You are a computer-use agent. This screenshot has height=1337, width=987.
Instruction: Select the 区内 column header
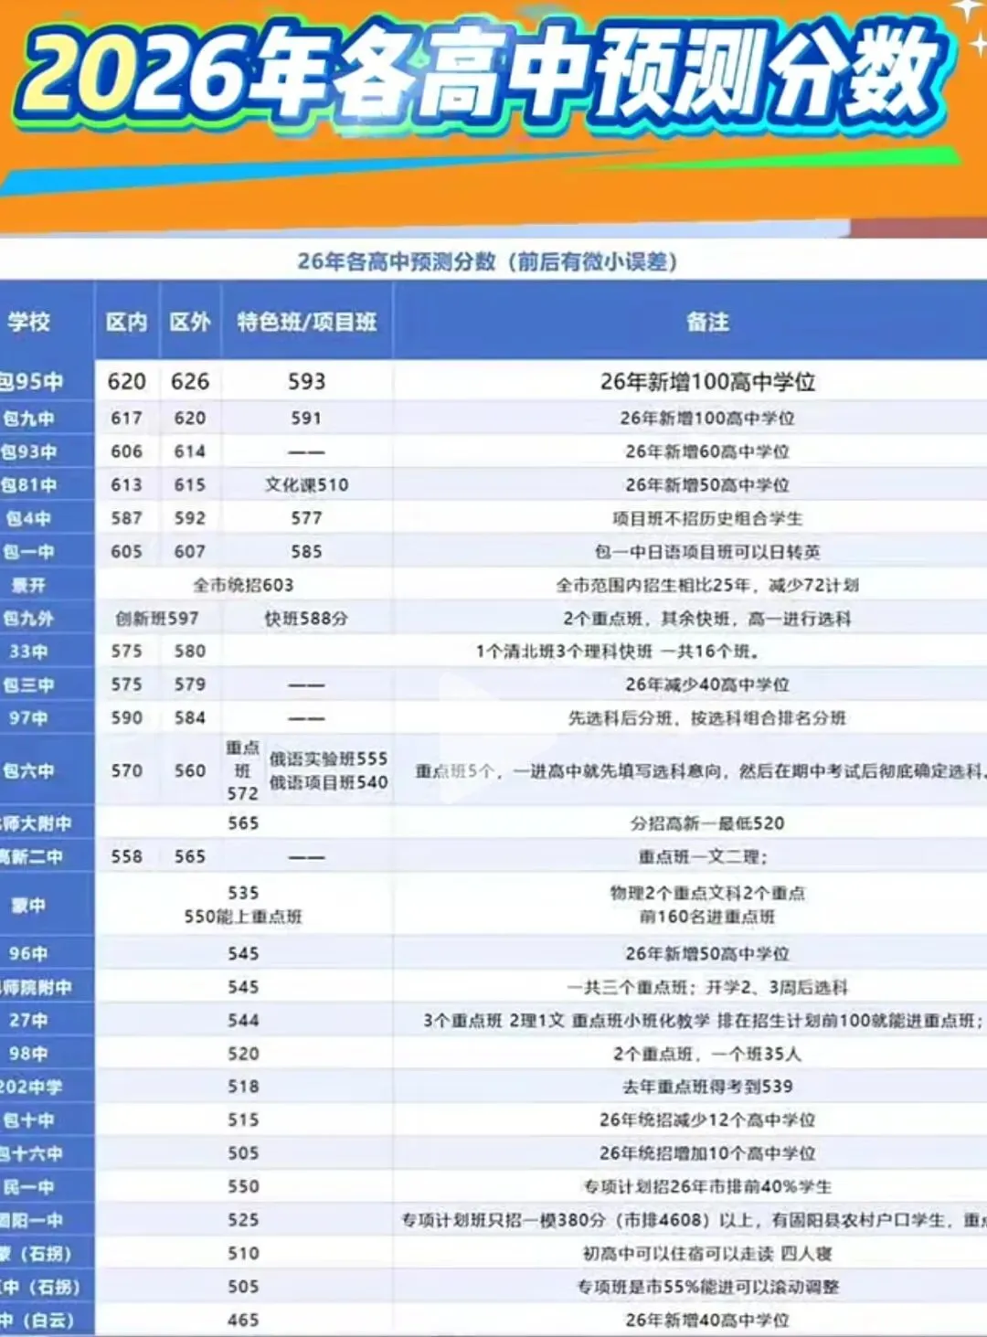(x=126, y=322)
